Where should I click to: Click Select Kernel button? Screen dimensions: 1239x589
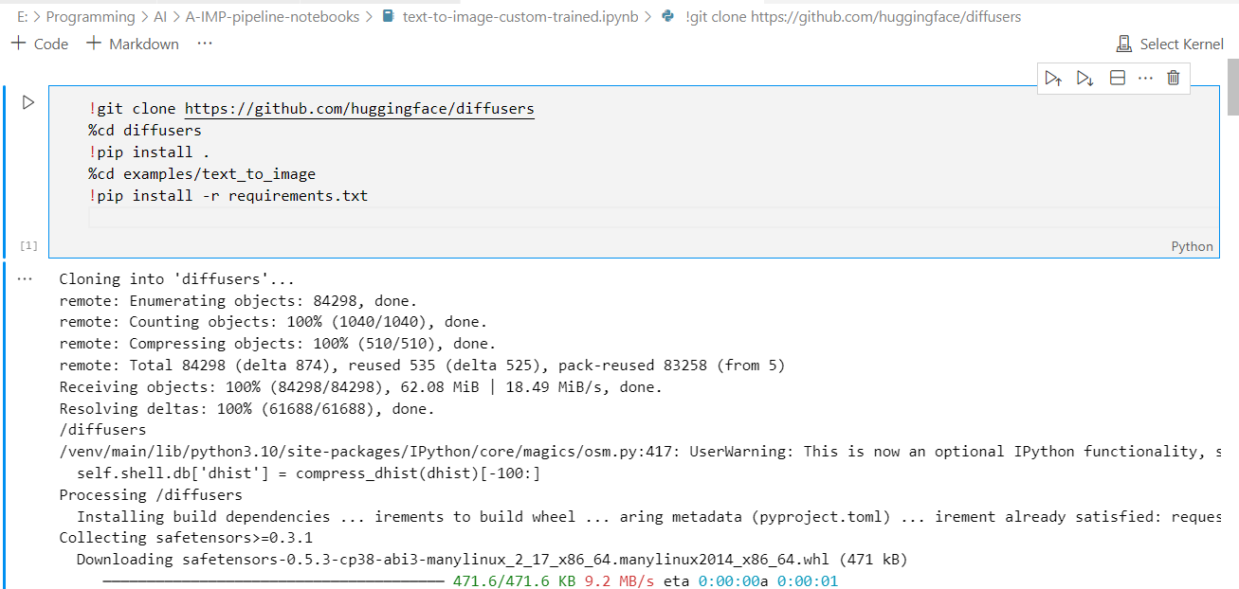click(1171, 44)
